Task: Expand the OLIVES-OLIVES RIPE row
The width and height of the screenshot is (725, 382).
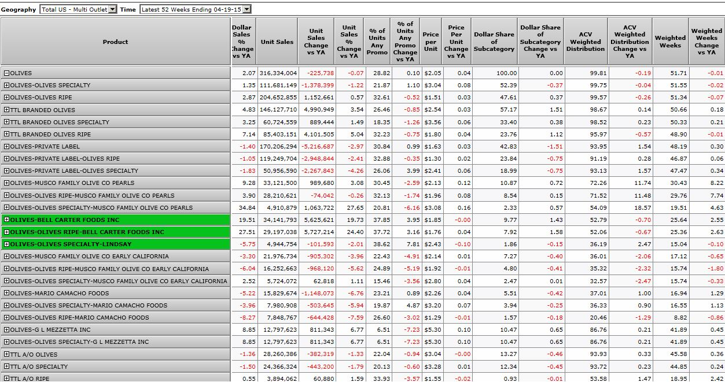Action: coord(6,98)
